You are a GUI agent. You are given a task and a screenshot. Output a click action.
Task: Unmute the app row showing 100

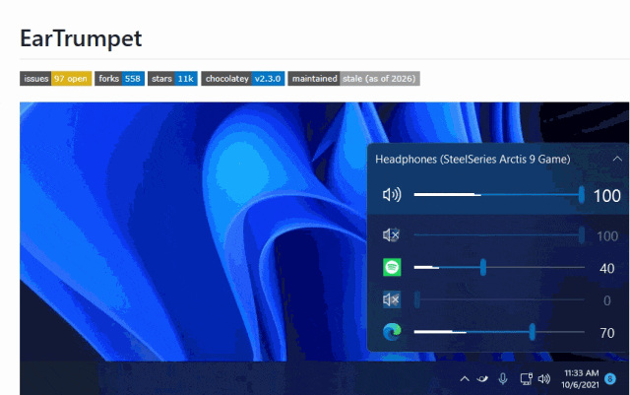(x=391, y=234)
